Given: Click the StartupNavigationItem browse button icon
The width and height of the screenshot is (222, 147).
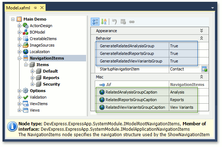Looking at the screenshot, I should click(205, 69).
